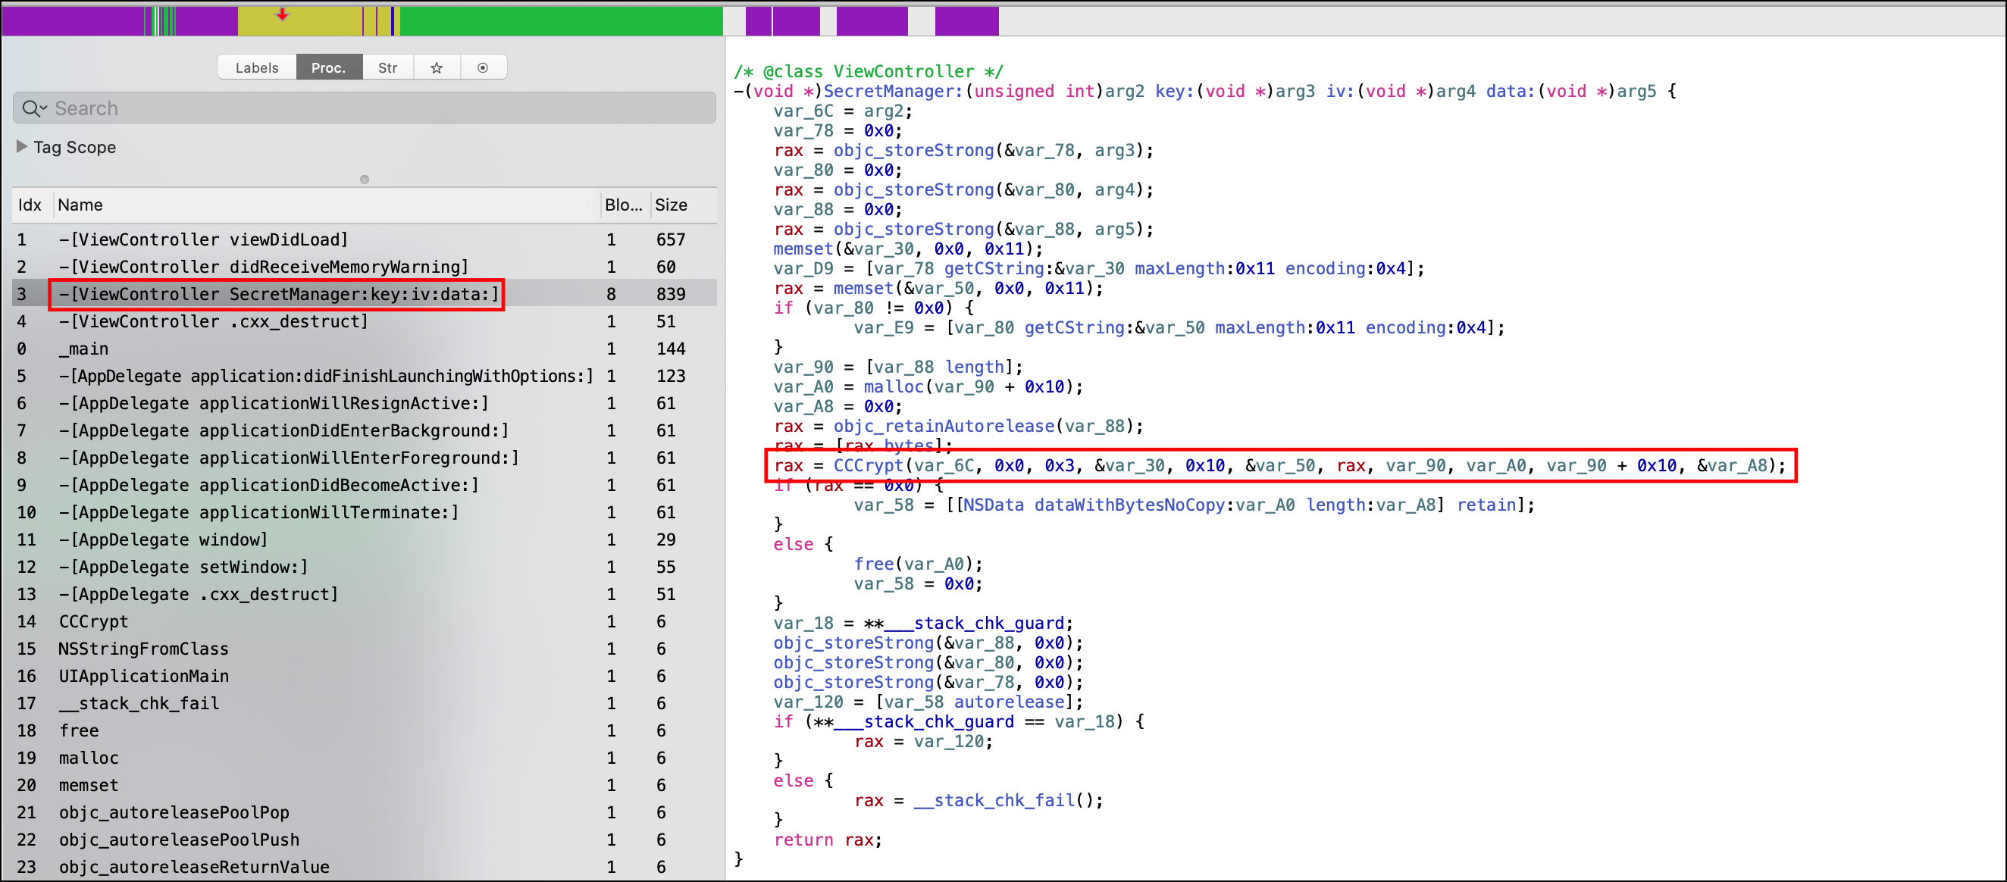Switch to the Labels tab
Image resolution: width=2007 pixels, height=882 pixels.
(x=256, y=67)
